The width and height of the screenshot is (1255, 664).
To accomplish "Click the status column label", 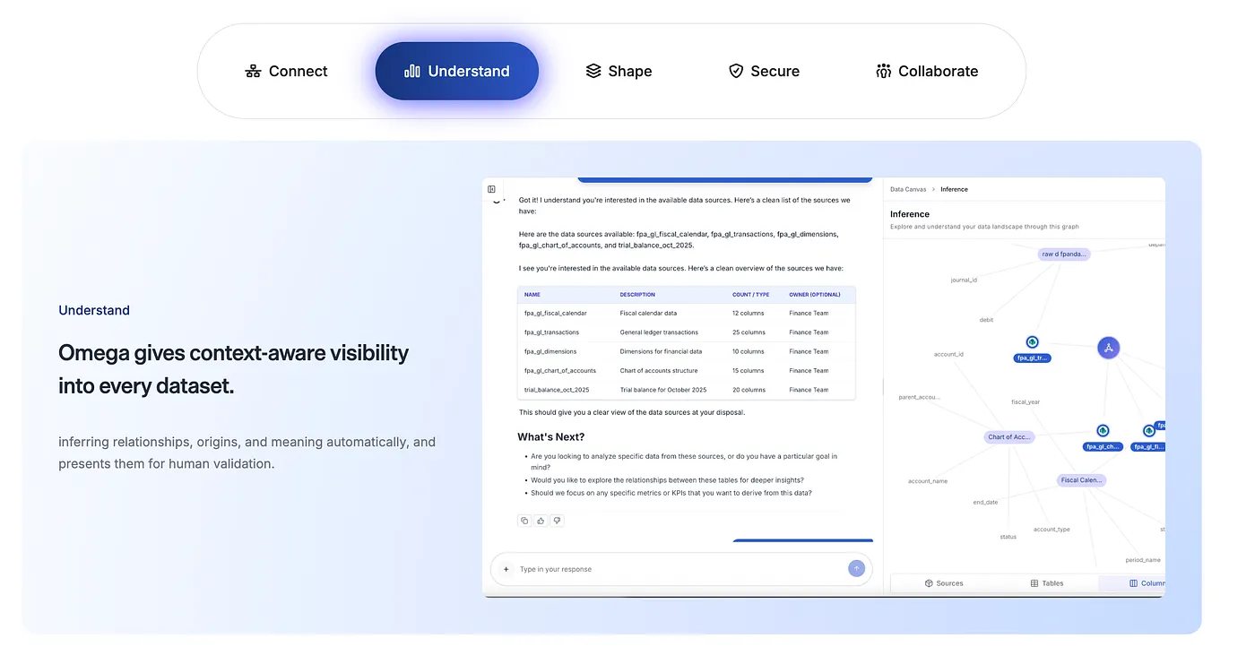I will (1008, 537).
